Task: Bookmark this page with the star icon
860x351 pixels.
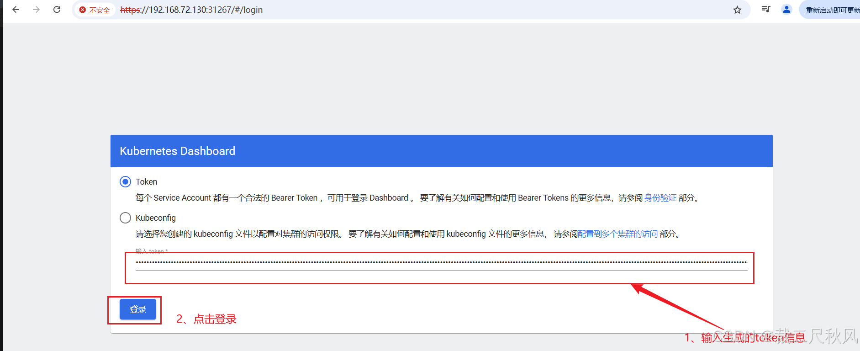Action: click(x=737, y=10)
